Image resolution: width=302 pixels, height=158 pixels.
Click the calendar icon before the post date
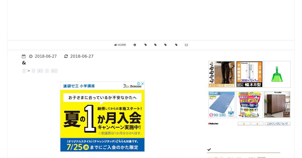coord(24,56)
